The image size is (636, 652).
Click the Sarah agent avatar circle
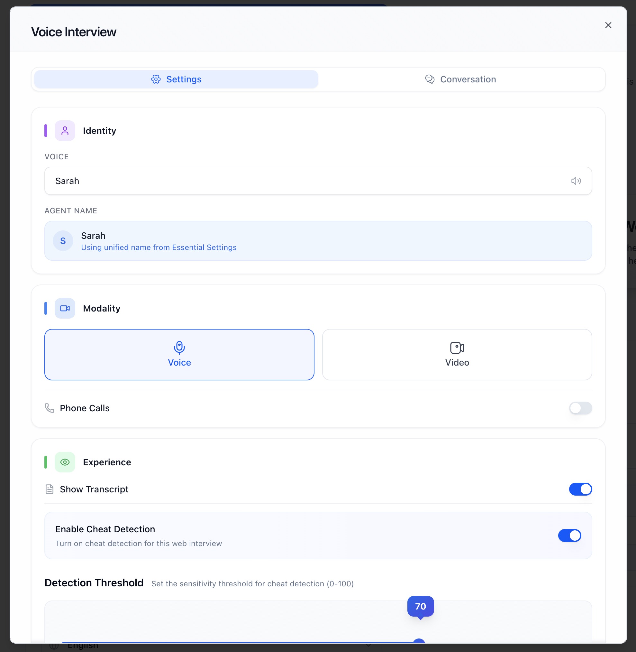(63, 241)
